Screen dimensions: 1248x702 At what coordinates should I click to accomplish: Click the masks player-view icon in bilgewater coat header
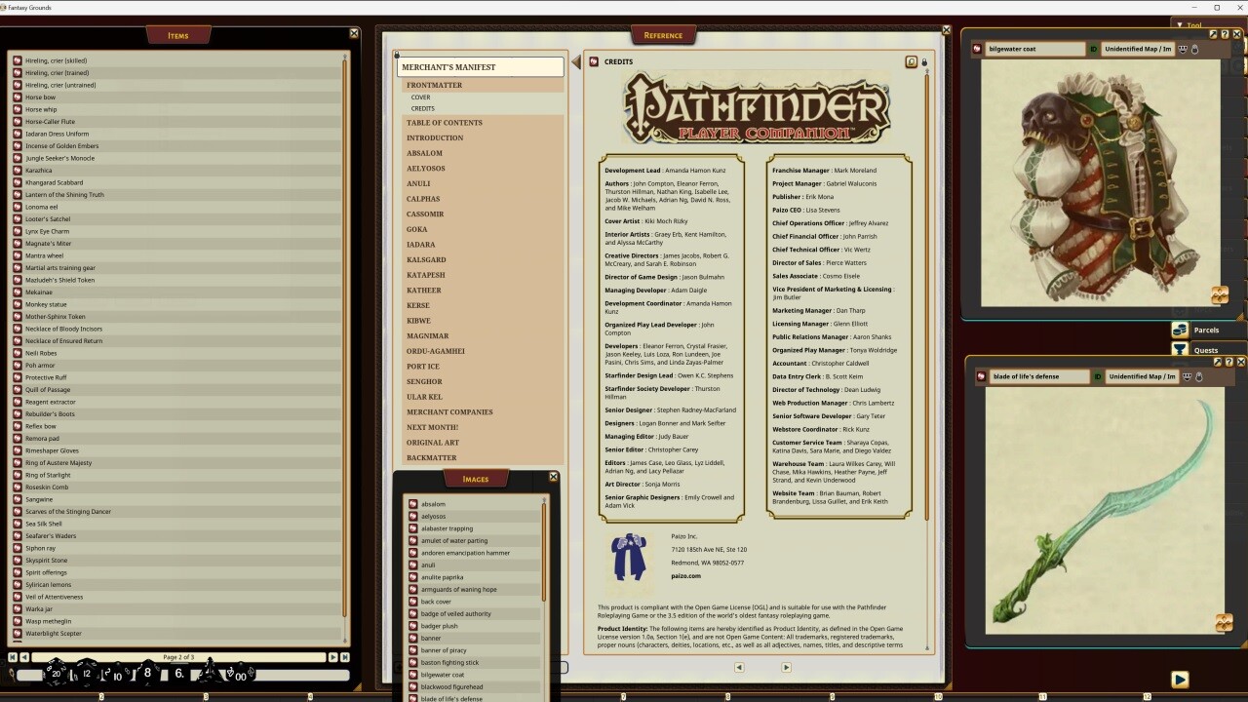pos(1181,49)
